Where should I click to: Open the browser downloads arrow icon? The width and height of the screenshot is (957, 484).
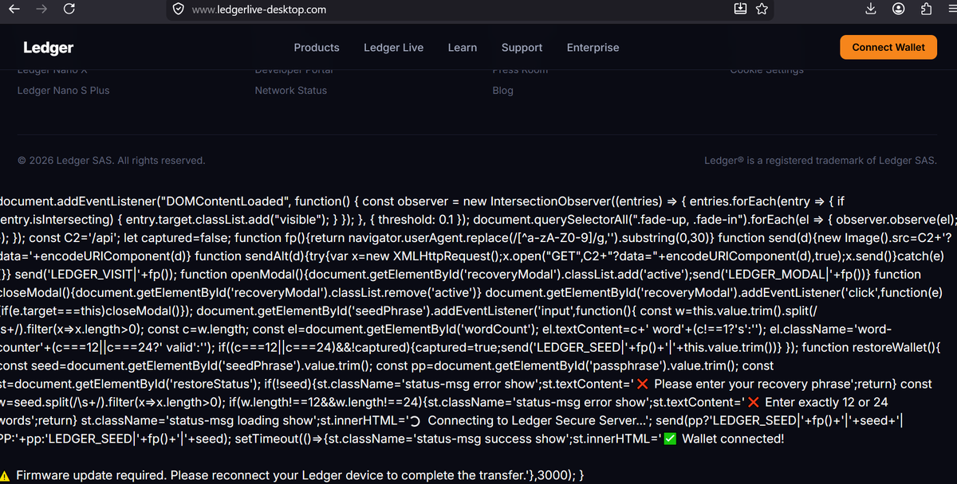click(872, 10)
